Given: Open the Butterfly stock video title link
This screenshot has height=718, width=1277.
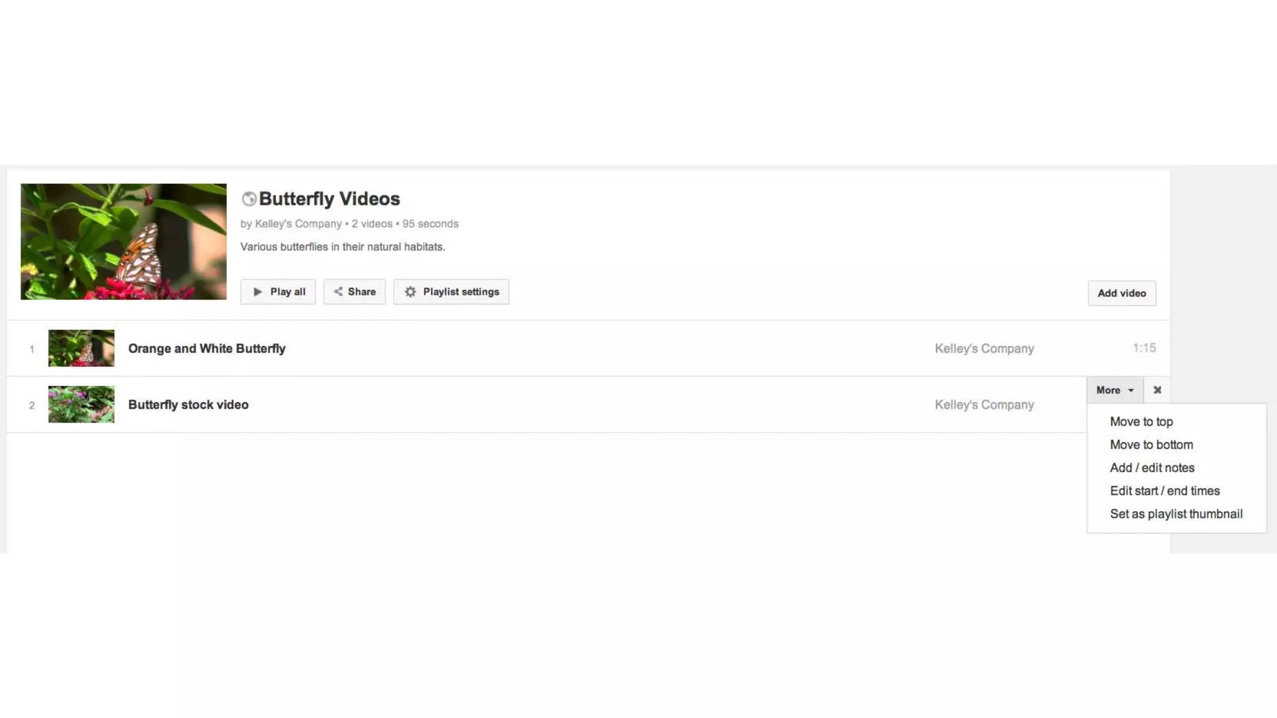Looking at the screenshot, I should (x=188, y=404).
